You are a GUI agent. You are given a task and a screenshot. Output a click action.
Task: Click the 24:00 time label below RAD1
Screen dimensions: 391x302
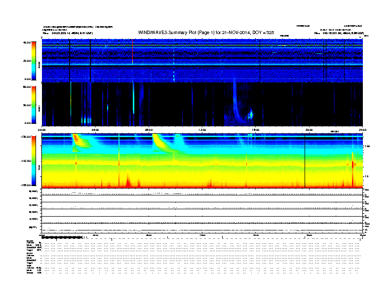click(362, 130)
